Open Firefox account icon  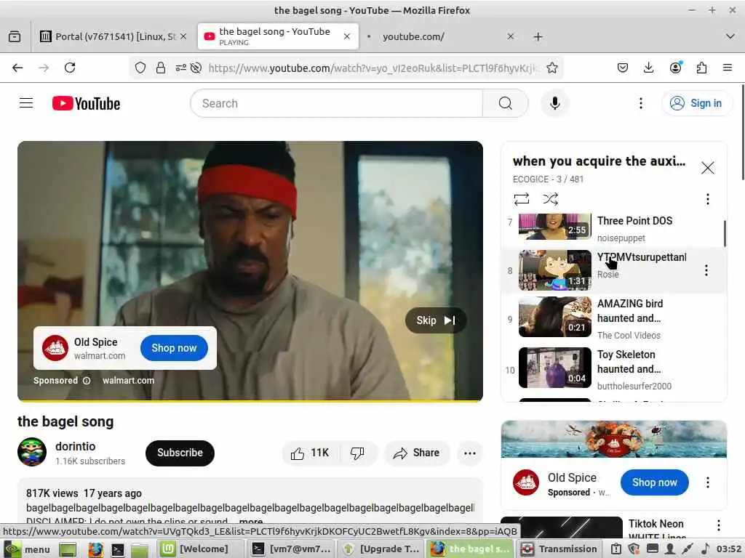coord(675,68)
